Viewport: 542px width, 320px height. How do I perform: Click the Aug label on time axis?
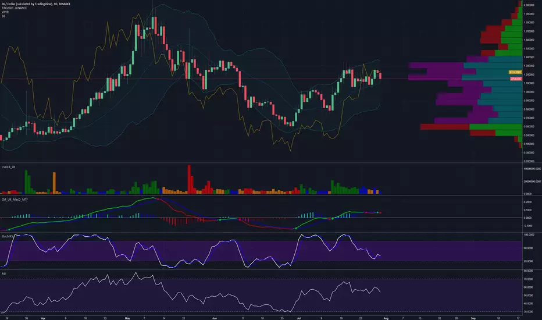pos(386,318)
